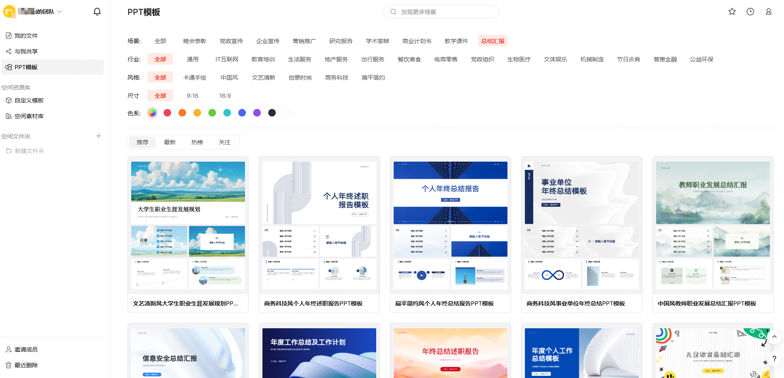Select 全部 under 行业 filter

coord(160,59)
